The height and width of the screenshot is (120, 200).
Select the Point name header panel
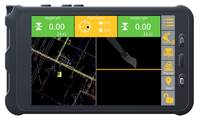coord(96,18)
